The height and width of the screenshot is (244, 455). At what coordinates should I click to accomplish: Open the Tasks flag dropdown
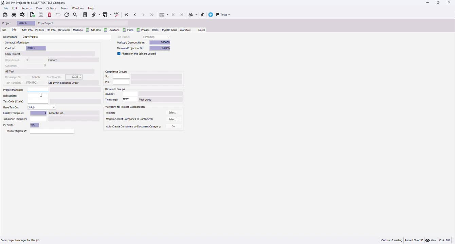(x=223, y=15)
